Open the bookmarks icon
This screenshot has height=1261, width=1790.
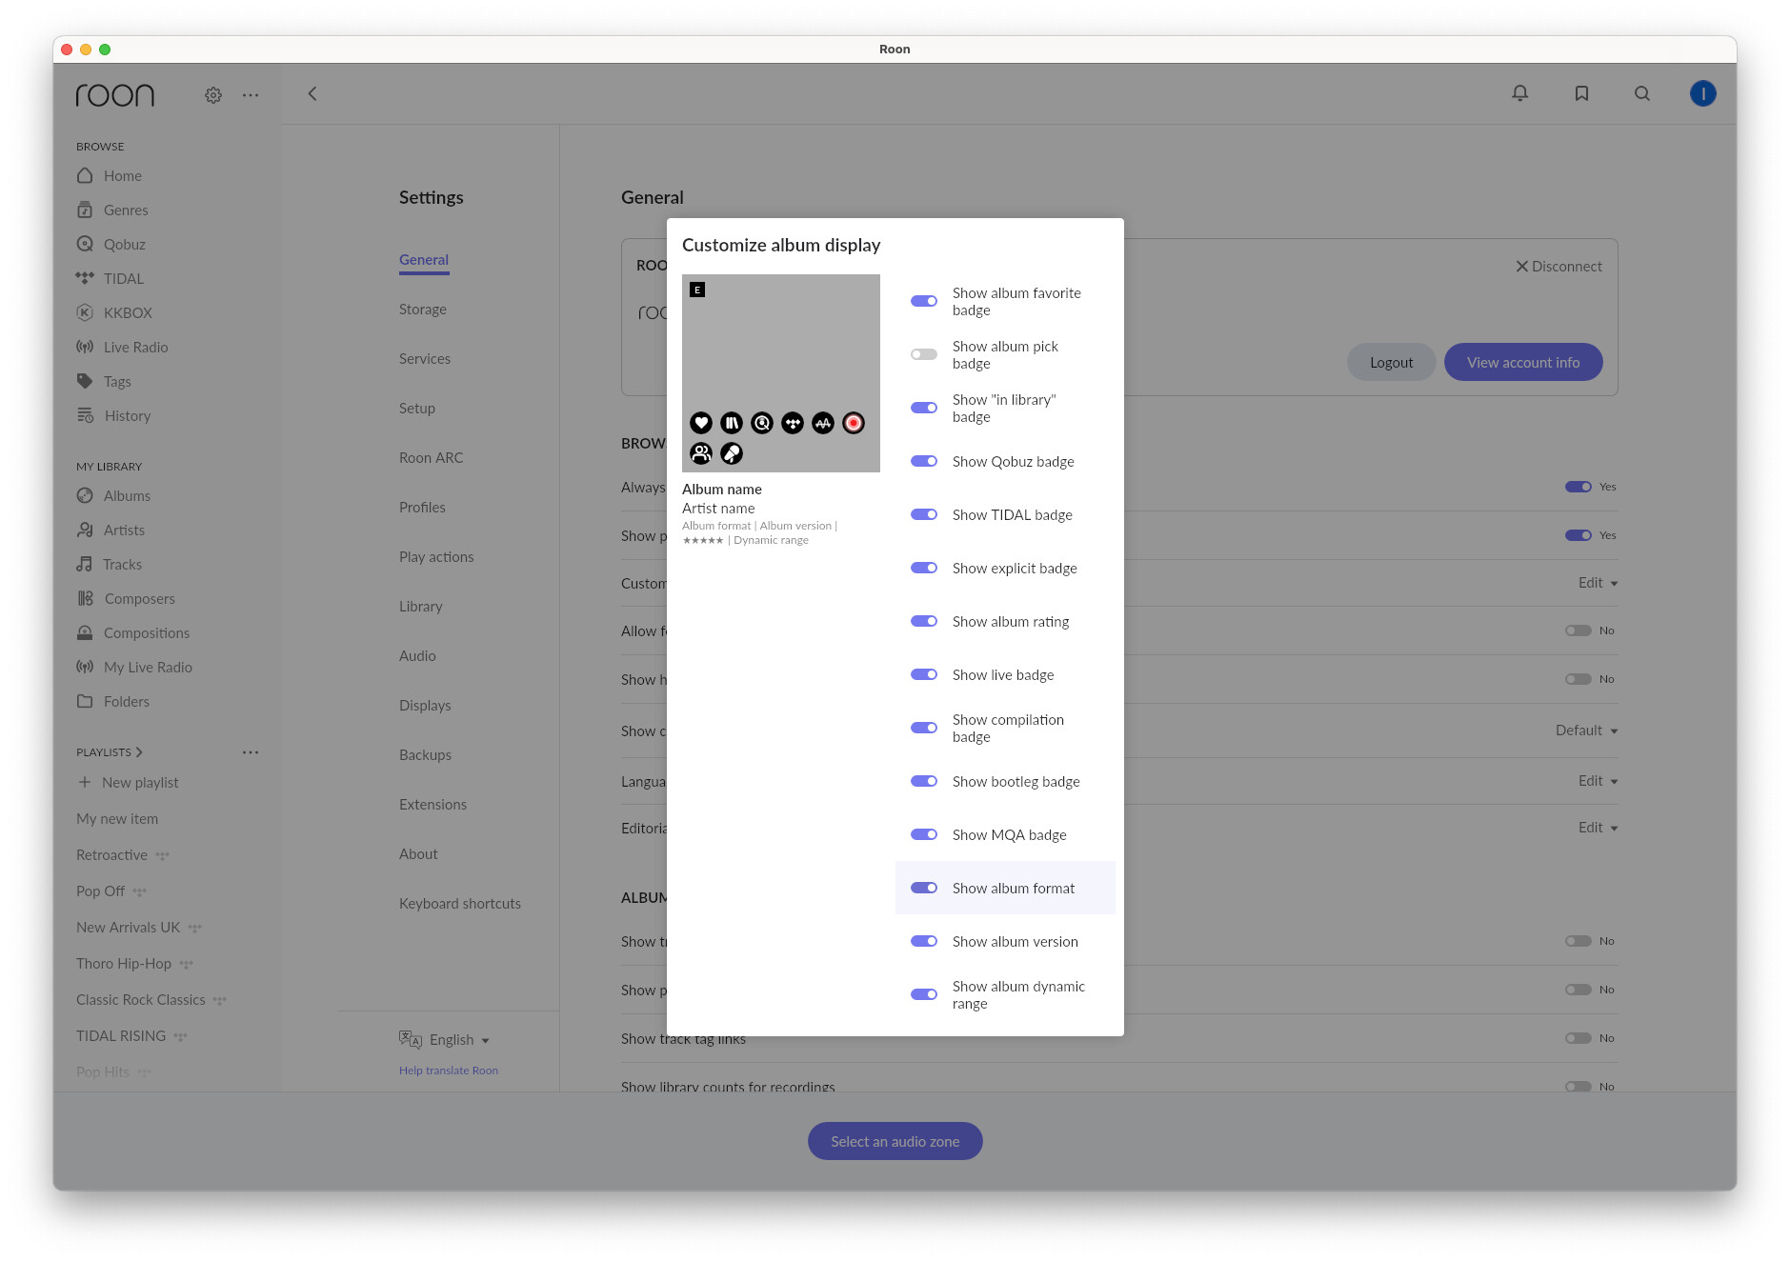(1581, 93)
